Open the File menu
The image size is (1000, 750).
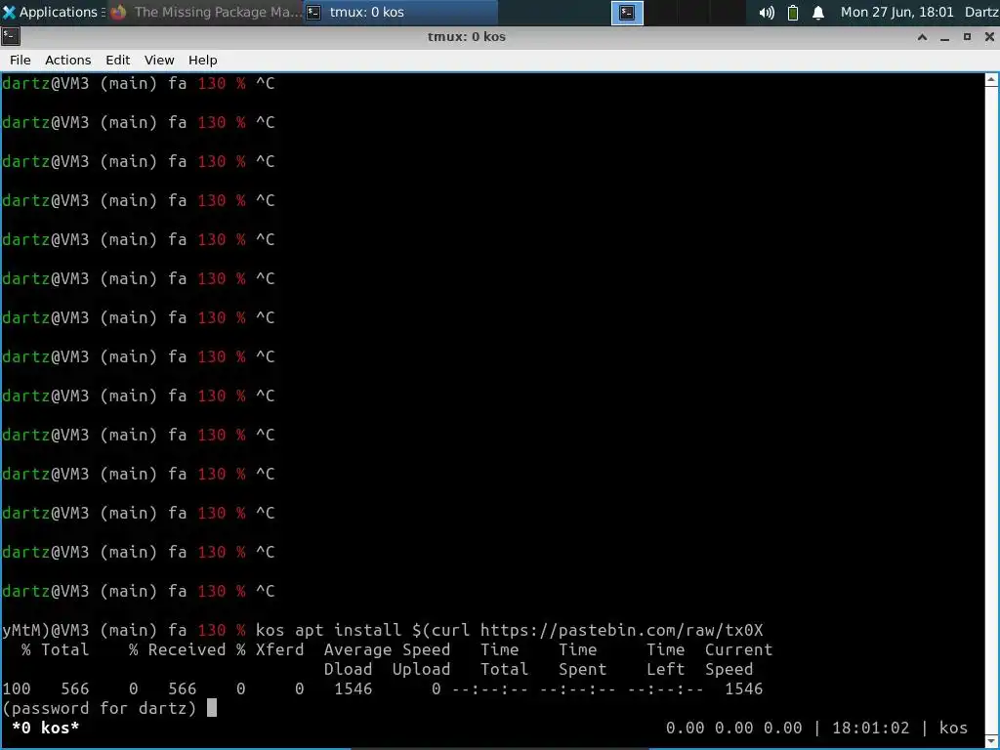[x=20, y=60]
